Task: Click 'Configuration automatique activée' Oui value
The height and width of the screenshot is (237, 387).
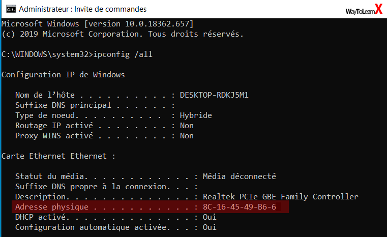Action: [210, 227]
